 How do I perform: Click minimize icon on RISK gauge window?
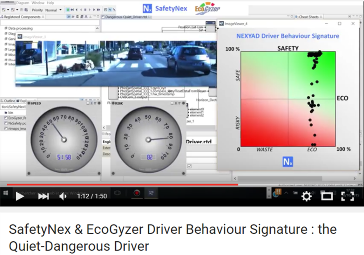172,103
